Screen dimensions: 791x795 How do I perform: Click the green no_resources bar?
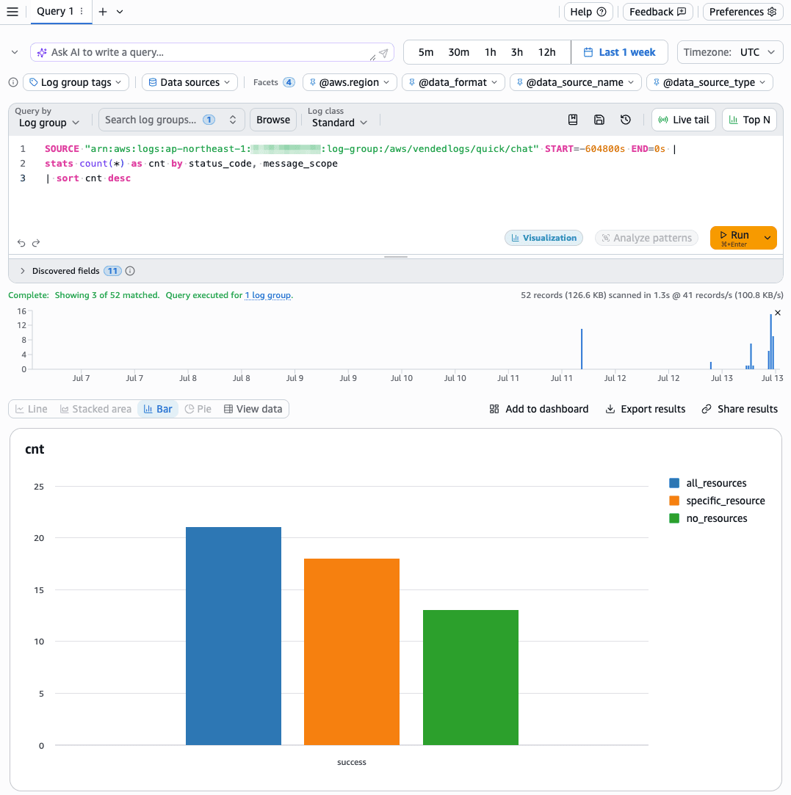[x=470, y=678]
